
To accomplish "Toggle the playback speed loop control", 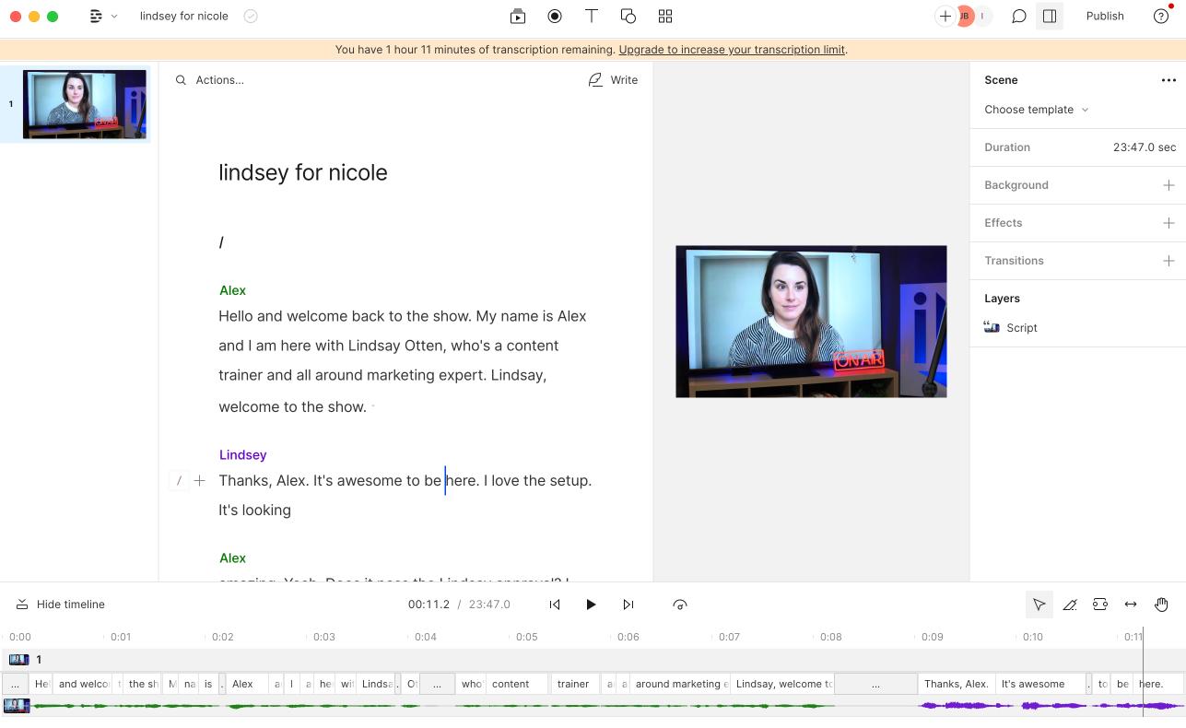I will click(x=680, y=605).
